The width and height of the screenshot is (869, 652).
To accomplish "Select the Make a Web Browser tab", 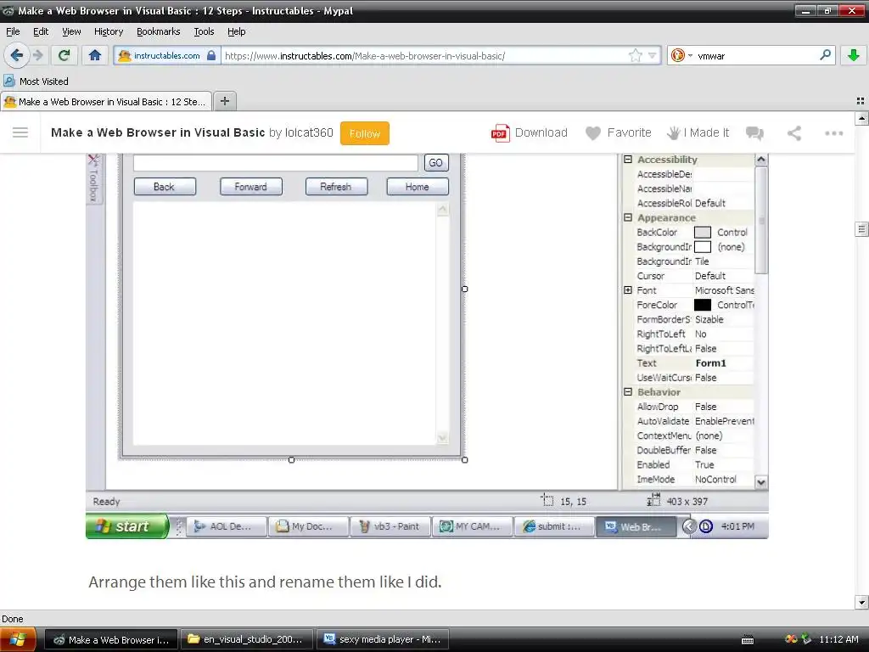I will click(106, 102).
